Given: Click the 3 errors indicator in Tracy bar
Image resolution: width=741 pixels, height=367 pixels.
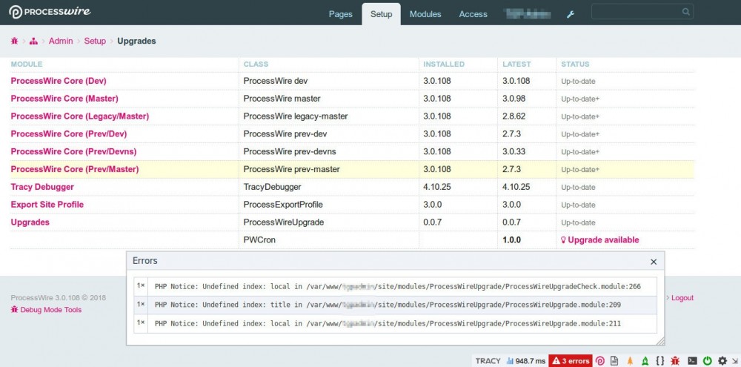Looking at the screenshot, I should [570, 360].
